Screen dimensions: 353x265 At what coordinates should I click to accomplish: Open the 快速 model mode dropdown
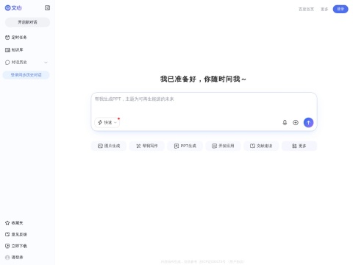click(x=107, y=122)
